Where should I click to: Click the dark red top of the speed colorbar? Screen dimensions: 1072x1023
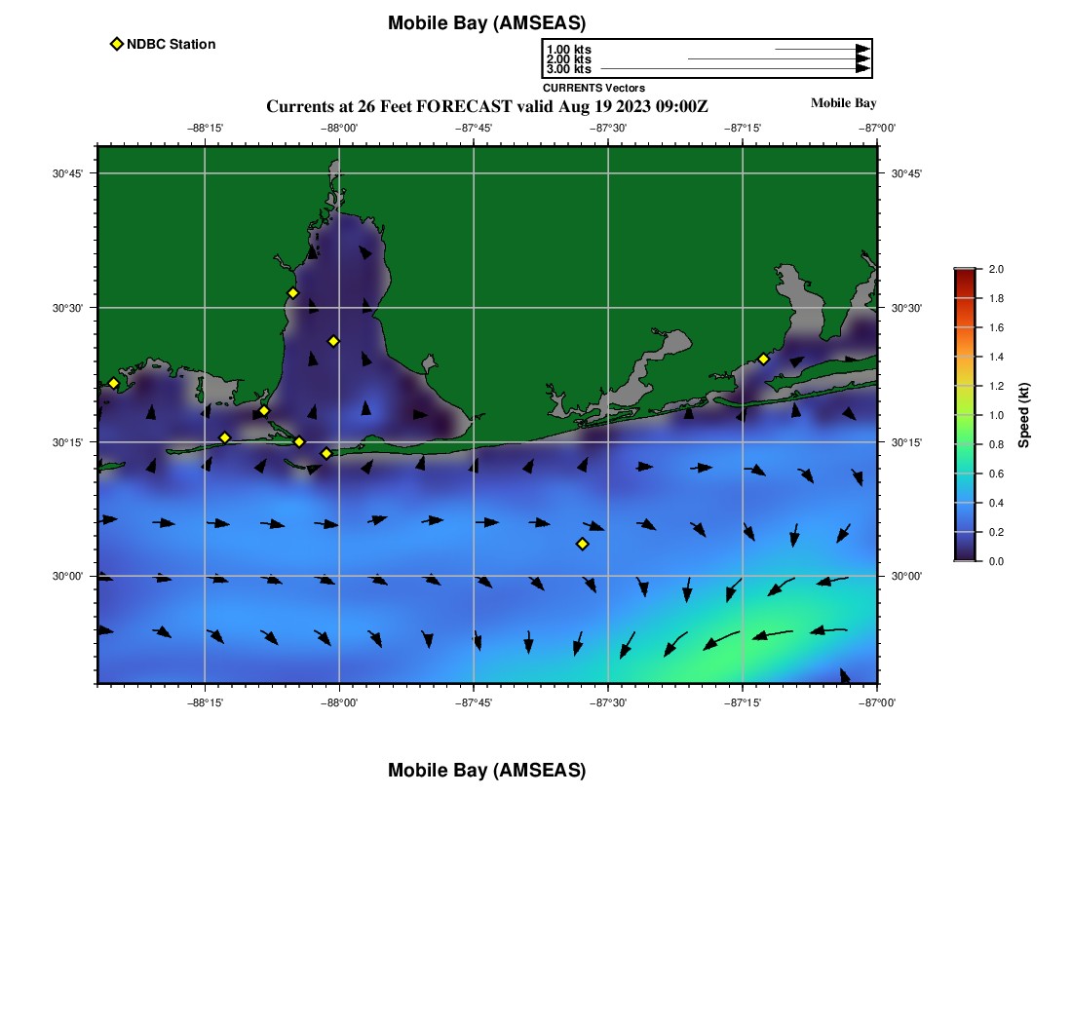tap(964, 275)
